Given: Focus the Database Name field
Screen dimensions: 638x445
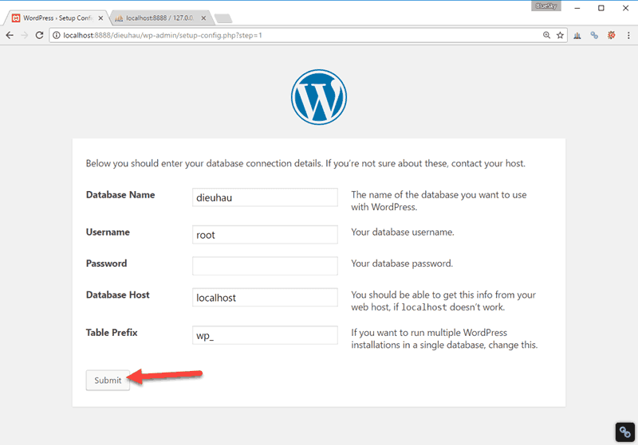Looking at the screenshot, I should pos(265,197).
